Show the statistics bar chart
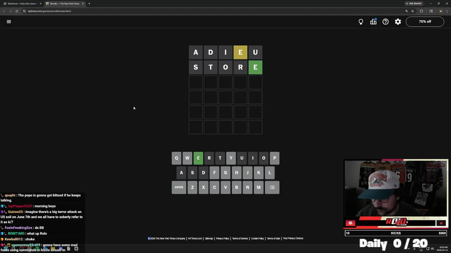 [x=373, y=21]
